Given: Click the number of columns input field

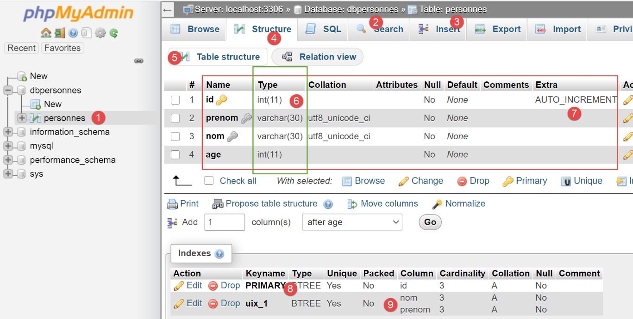Looking at the screenshot, I should pyautogui.click(x=224, y=222).
